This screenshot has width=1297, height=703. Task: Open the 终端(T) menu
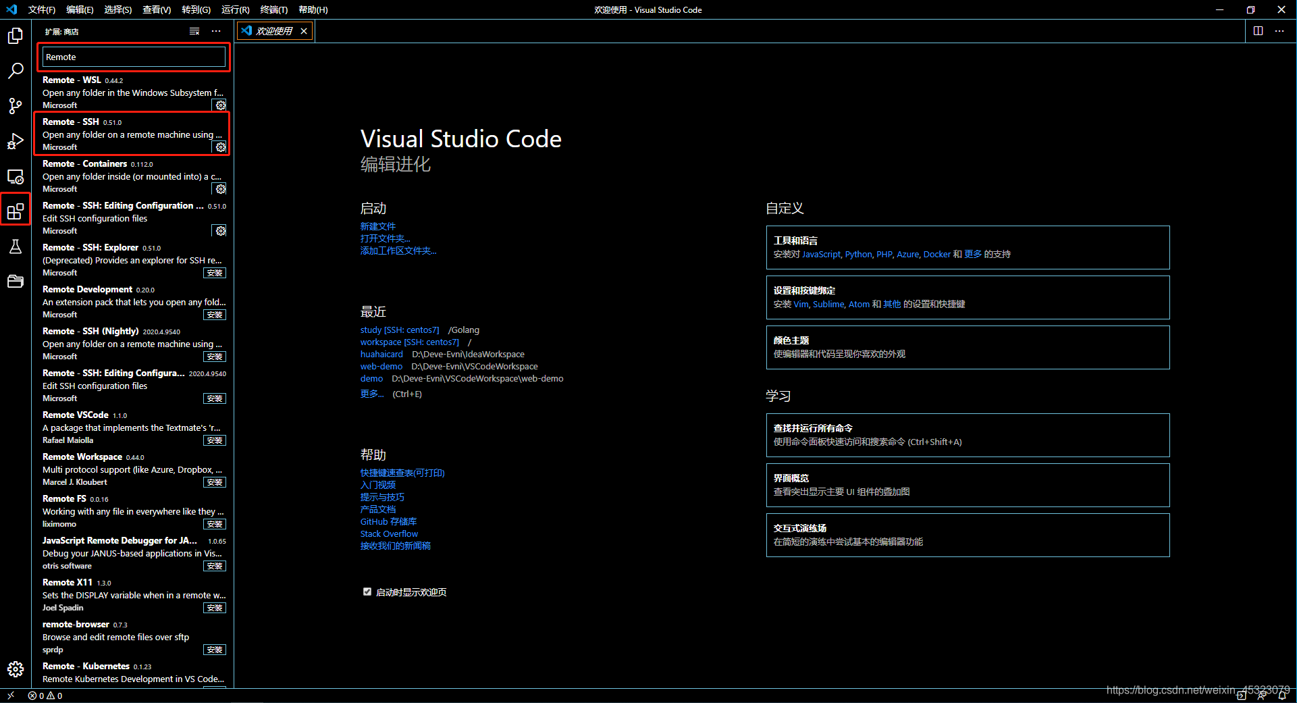point(274,9)
